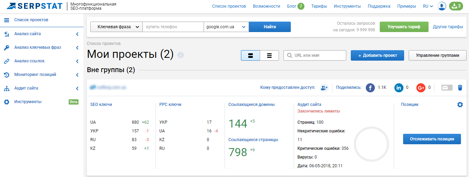Click the Добавить проект button
This screenshot has height=177, width=469.
[x=377, y=55]
